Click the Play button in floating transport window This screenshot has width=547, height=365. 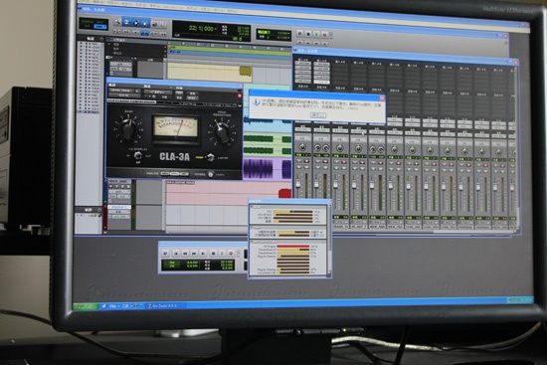coord(221,254)
